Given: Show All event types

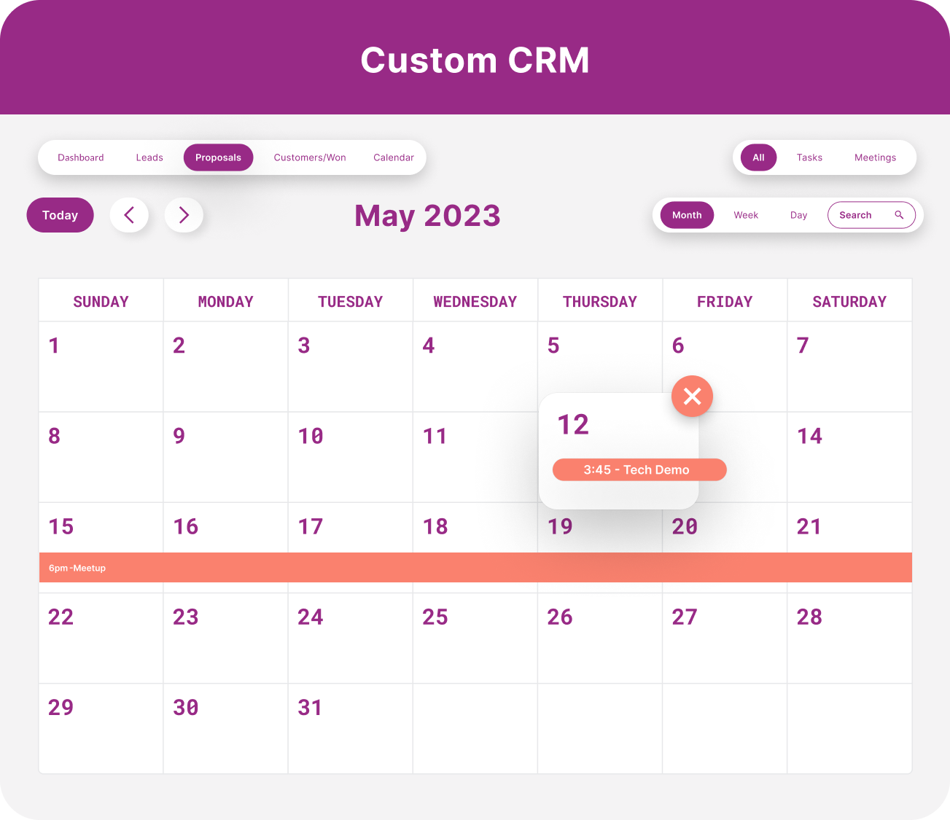Looking at the screenshot, I should pos(758,157).
